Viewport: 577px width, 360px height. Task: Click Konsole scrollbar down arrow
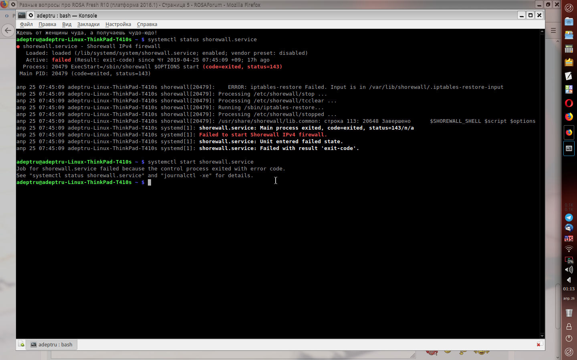(x=542, y=336)
